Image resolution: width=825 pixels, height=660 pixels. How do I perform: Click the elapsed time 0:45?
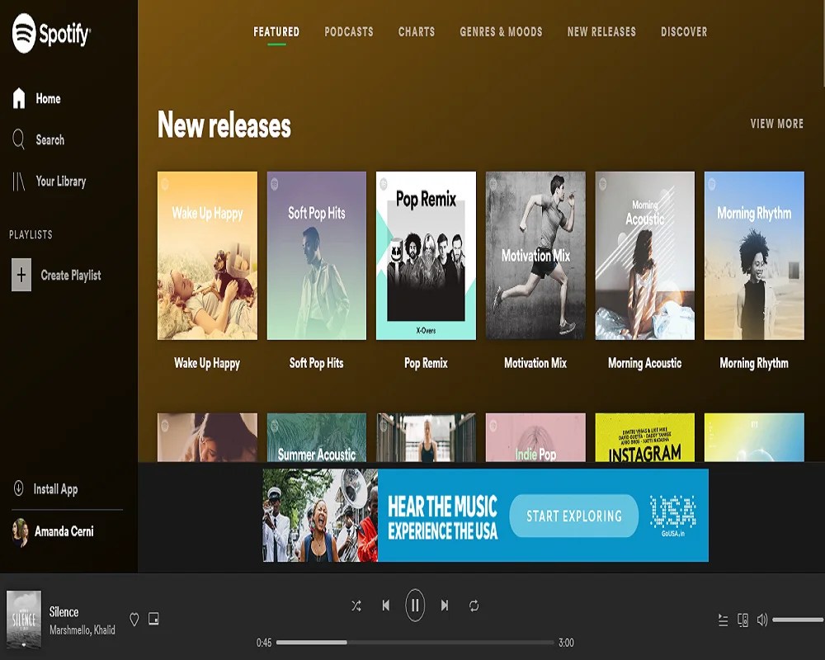click(264, 643)
